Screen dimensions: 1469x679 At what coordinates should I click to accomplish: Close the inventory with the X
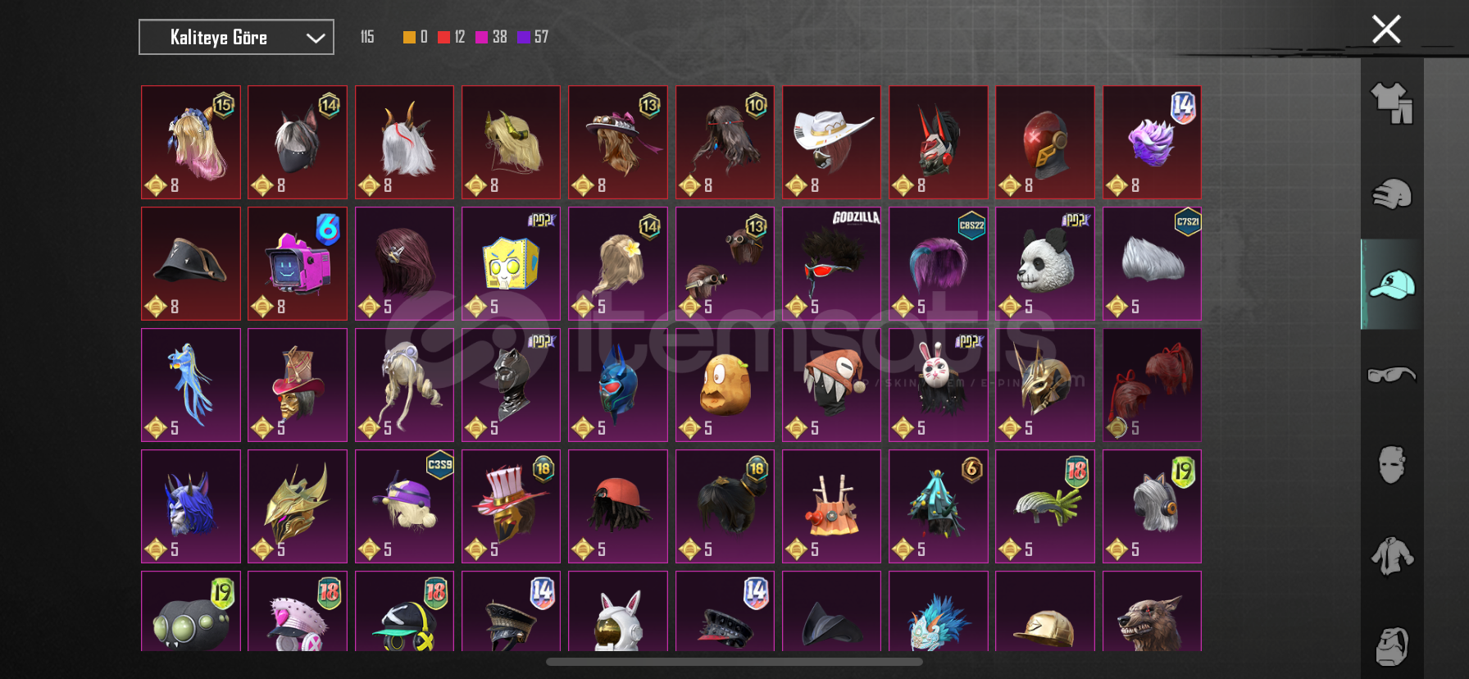pyautogui.click(x=1386, y=30)
